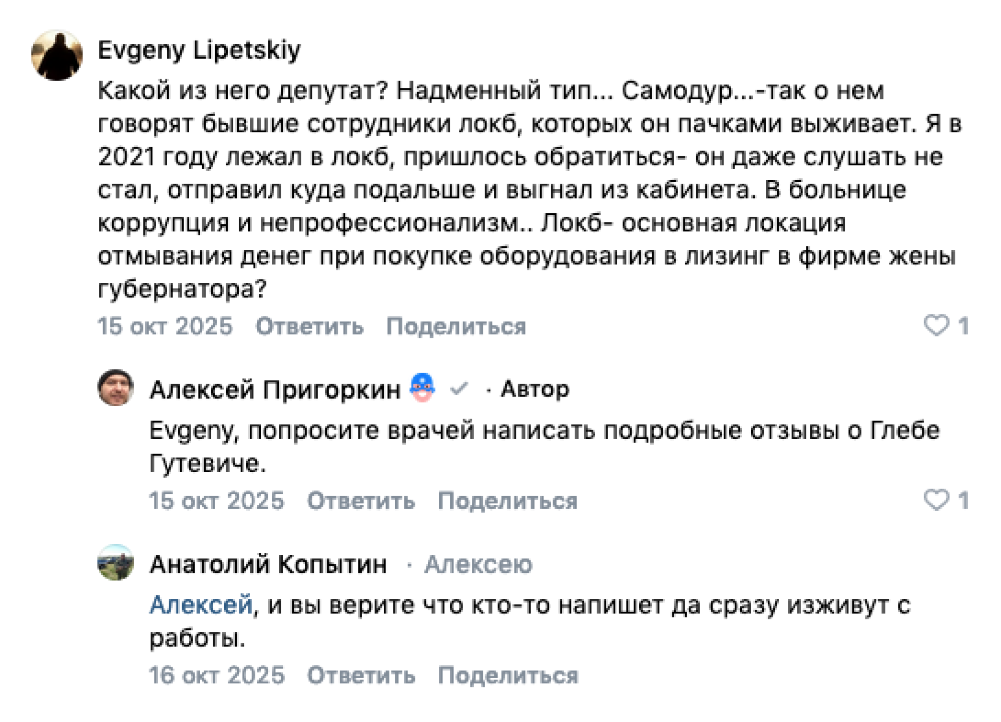This screenshot has height=722, width=1001.
Task: Open the Алексей Пригоркин profile name link
Action: pyautogui.click(x=275, y=390)
